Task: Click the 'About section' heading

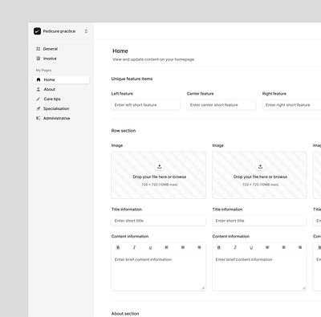Action: pos(125,314)
